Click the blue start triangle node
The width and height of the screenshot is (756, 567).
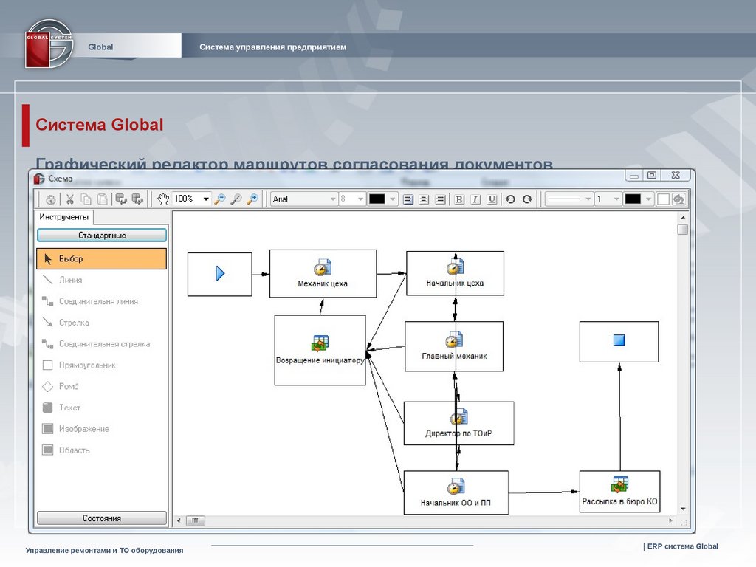(219, 274)
